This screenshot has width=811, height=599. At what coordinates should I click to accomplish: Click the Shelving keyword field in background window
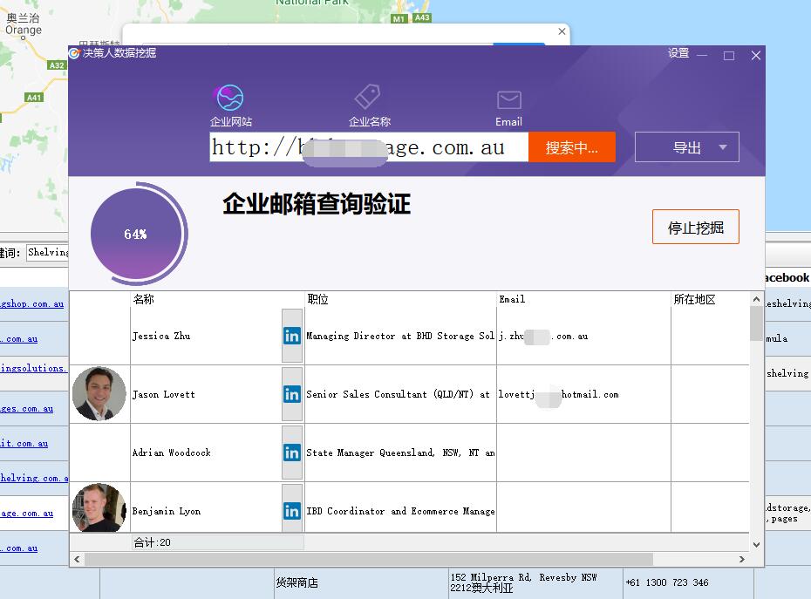click(48, 253)
